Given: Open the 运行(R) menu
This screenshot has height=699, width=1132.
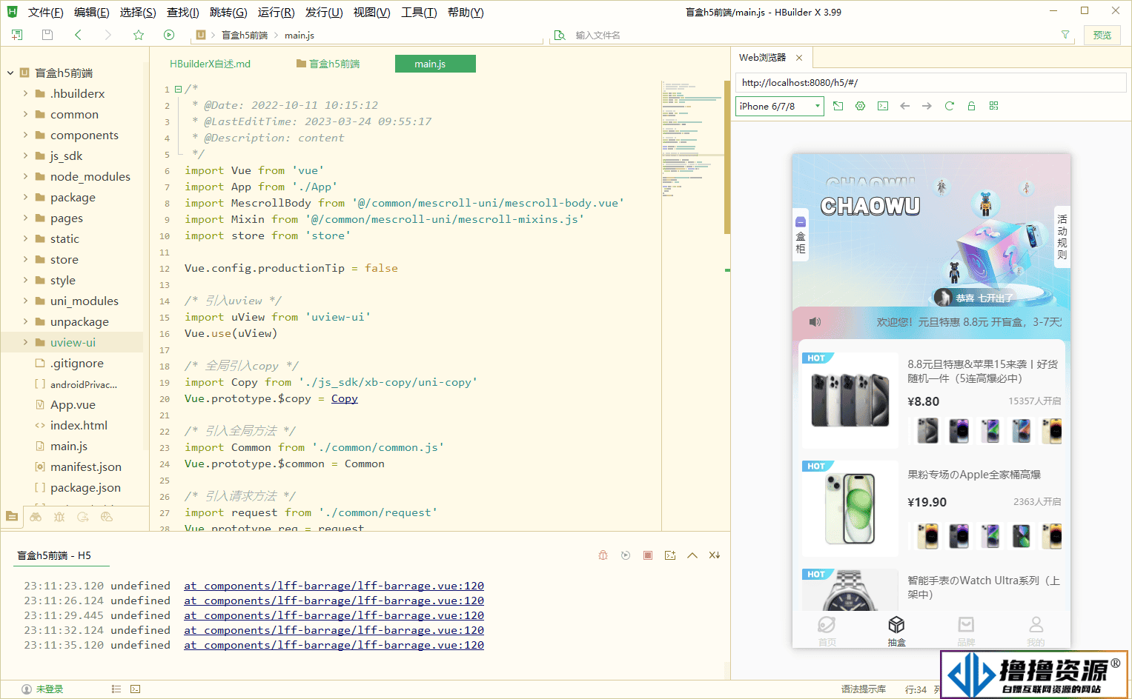Looking at the screenshot, I should tap(276, 13).
